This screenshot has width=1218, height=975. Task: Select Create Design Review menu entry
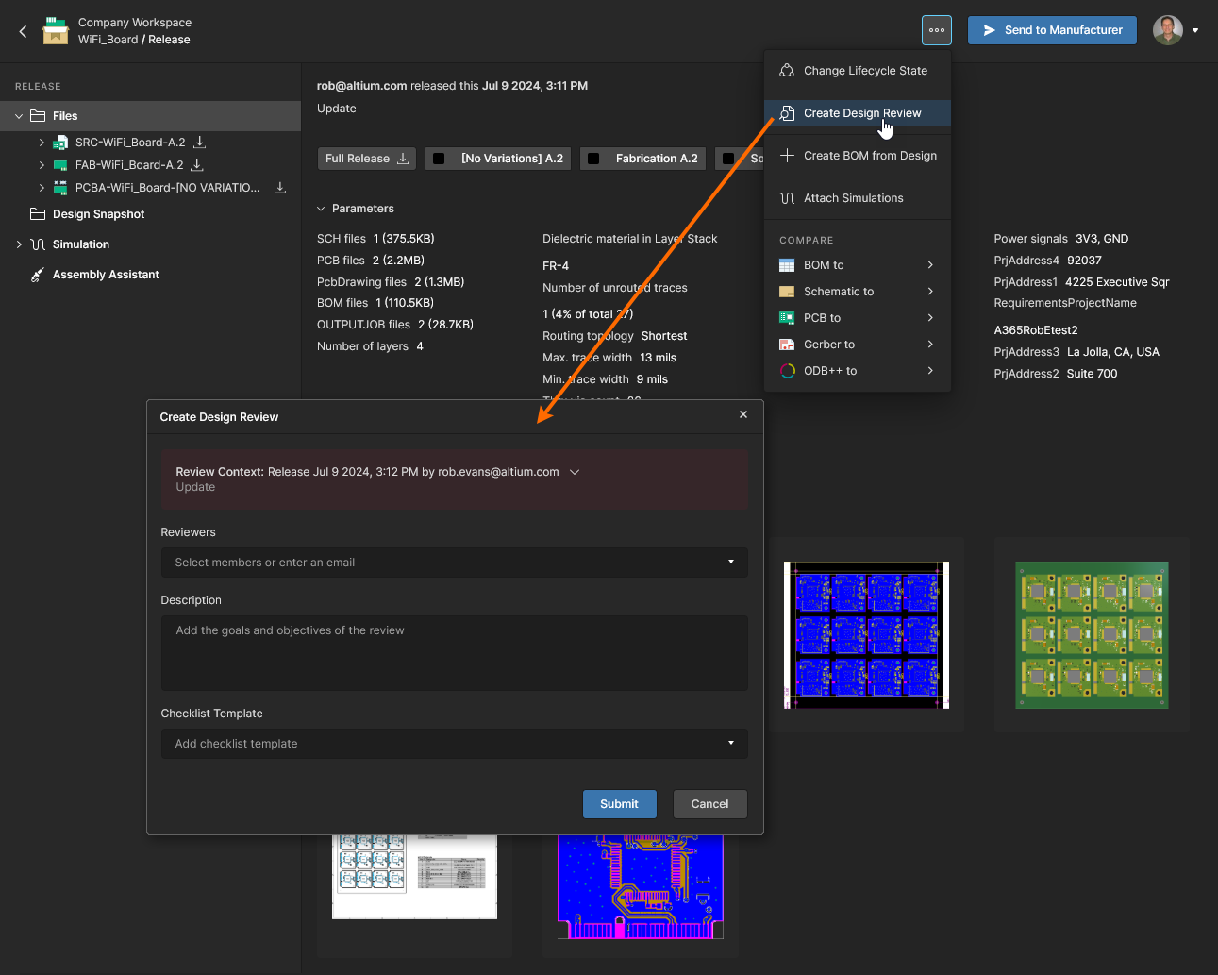[857, 113]
